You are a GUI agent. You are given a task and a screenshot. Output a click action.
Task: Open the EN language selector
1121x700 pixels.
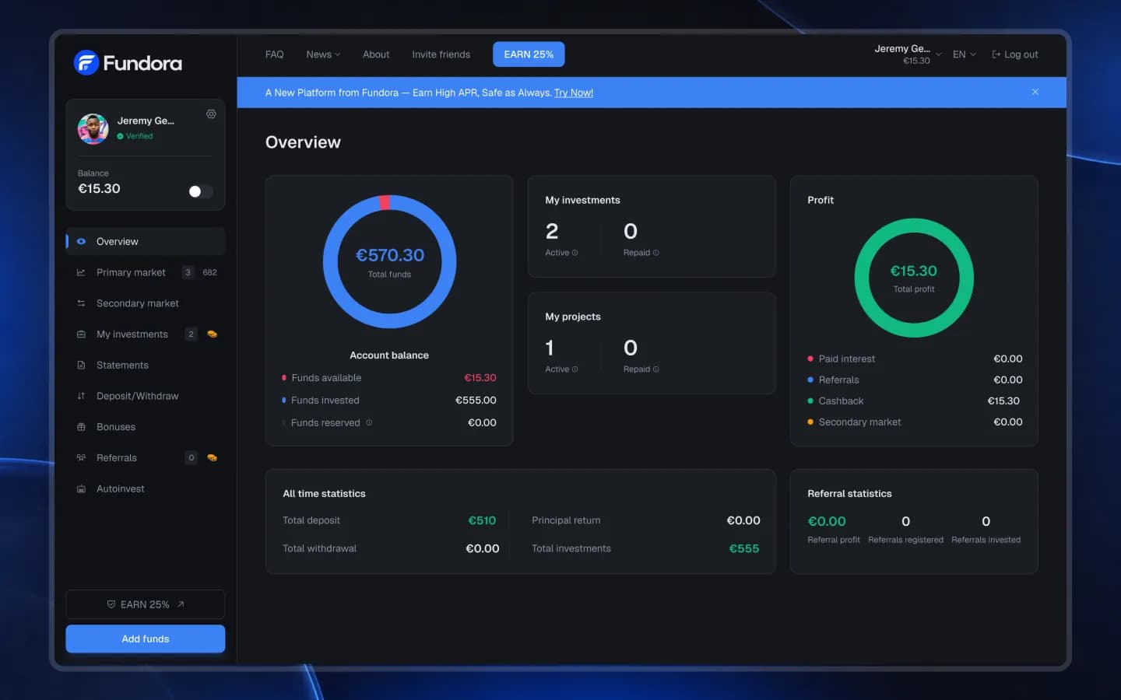[x=965, y=54]
